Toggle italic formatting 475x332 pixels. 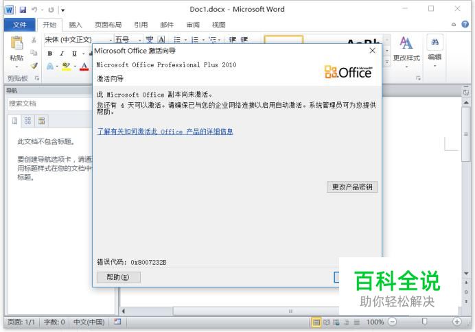tap(62, 54)
